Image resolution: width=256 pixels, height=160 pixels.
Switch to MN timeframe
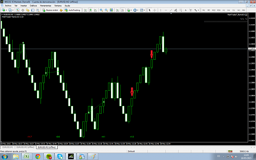point(243,10)
